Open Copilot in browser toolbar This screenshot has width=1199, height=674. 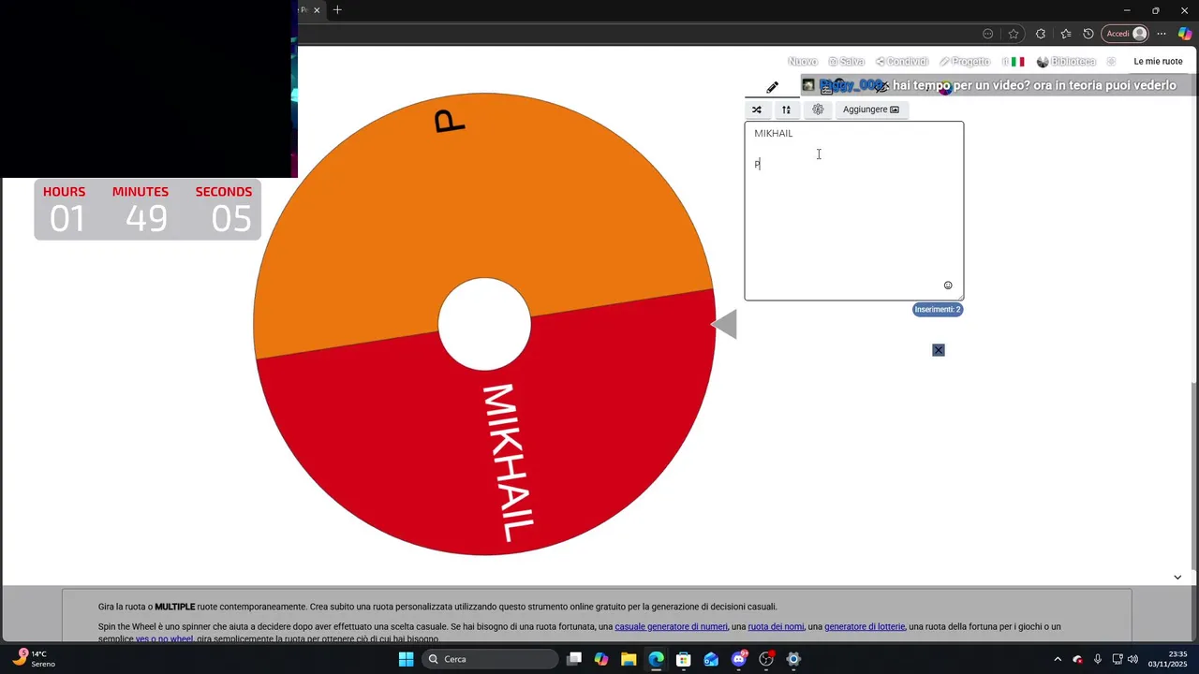(1185, 34)
